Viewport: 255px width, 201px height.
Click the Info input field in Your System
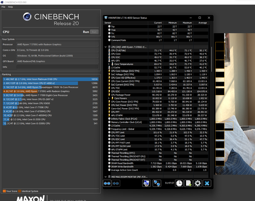coord(58,67)
